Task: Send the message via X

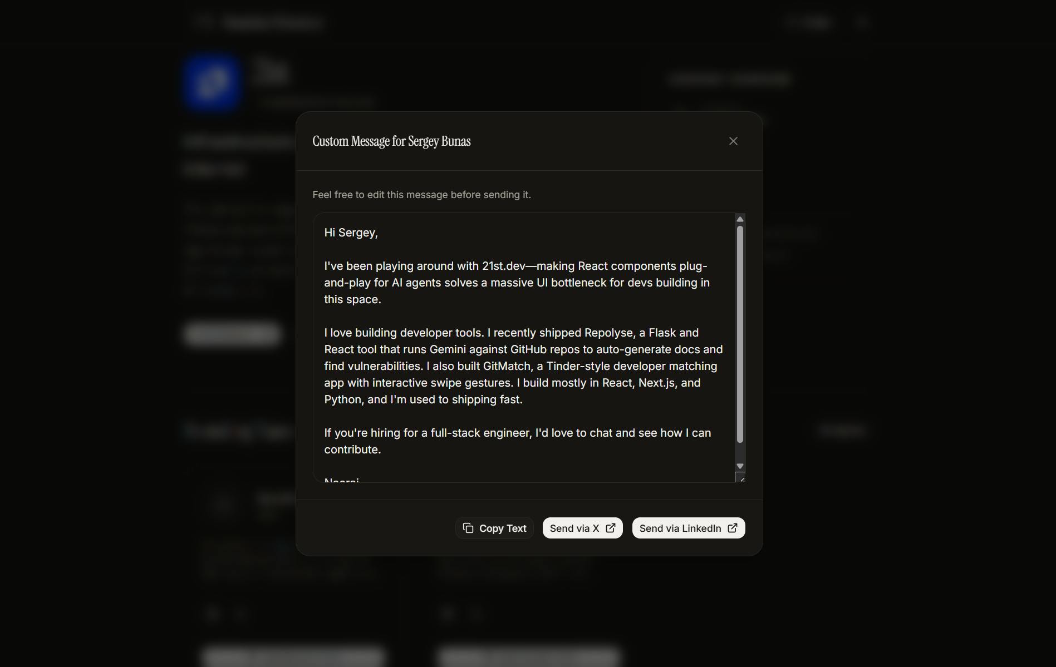Action: 582,528
